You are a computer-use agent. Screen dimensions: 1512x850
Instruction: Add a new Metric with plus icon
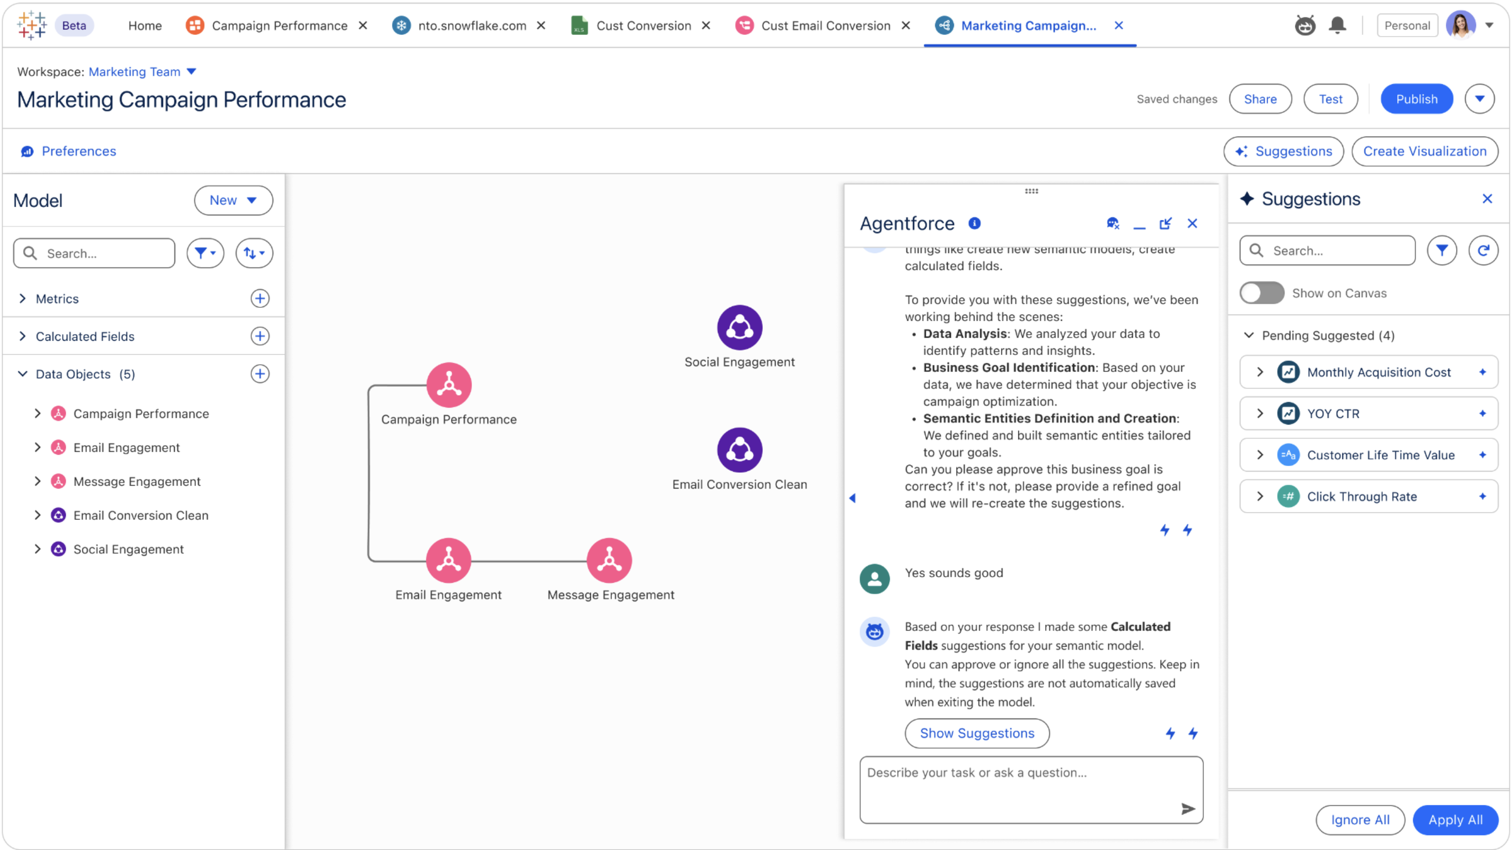pyautogui.click(x=259, y=299)
